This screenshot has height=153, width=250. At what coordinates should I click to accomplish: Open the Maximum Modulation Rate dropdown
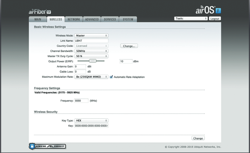[91, 77]
